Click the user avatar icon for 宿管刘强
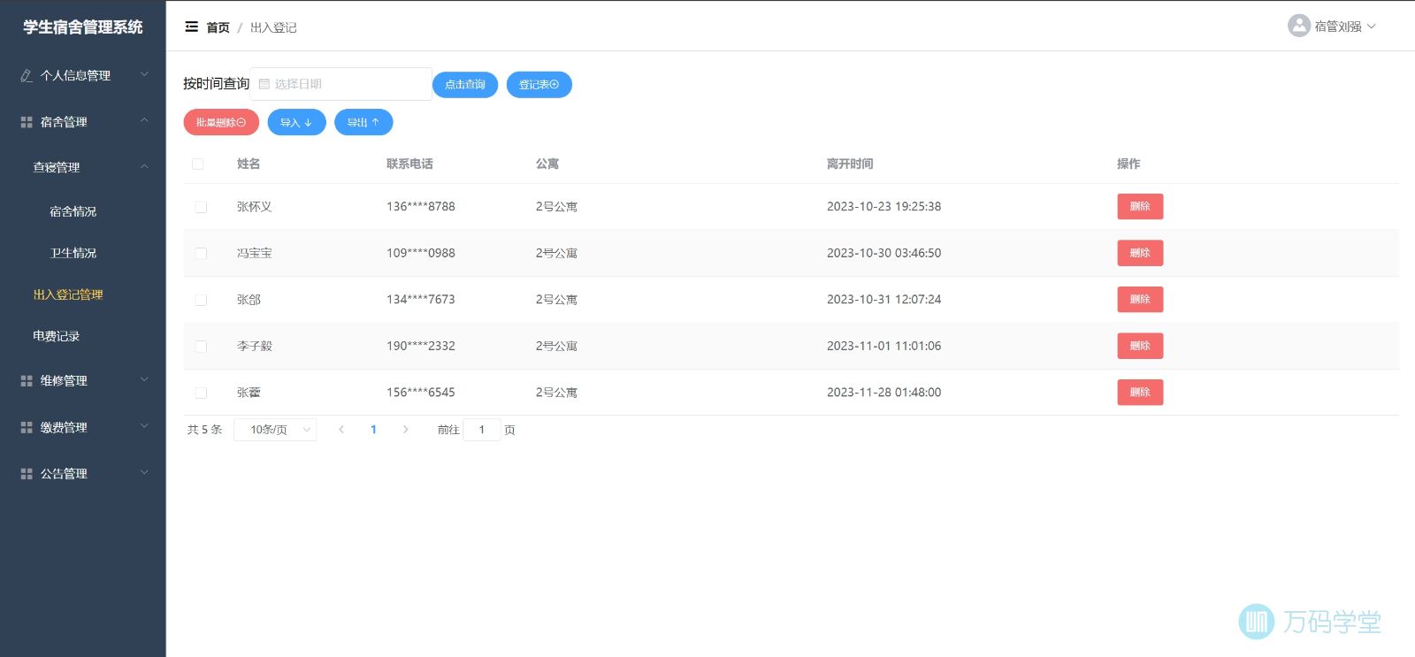The width and height of the screenshot is (1415, 657). coord(1298,26)
